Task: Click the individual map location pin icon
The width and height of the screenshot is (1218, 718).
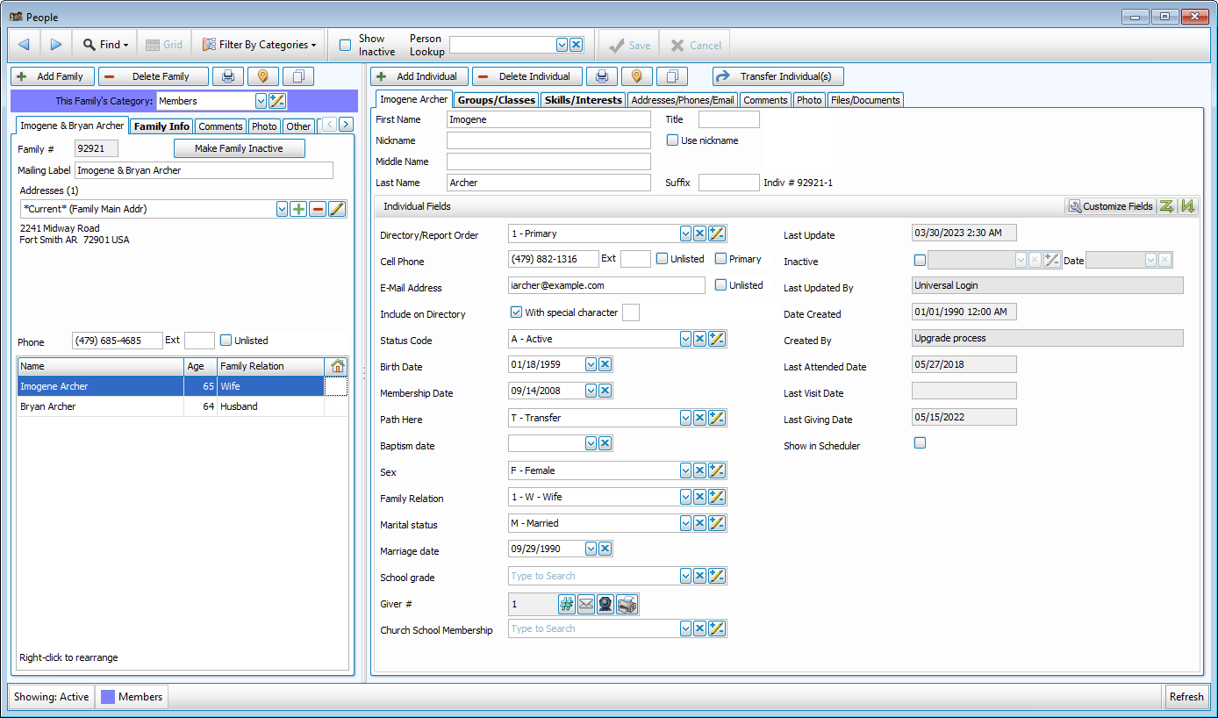Action: click(x=636, y=76)
